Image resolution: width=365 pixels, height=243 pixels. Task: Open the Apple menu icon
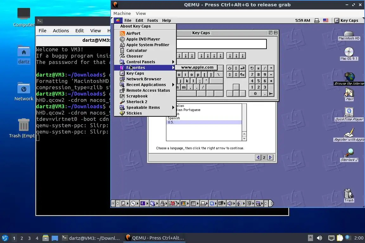[118, 21]
